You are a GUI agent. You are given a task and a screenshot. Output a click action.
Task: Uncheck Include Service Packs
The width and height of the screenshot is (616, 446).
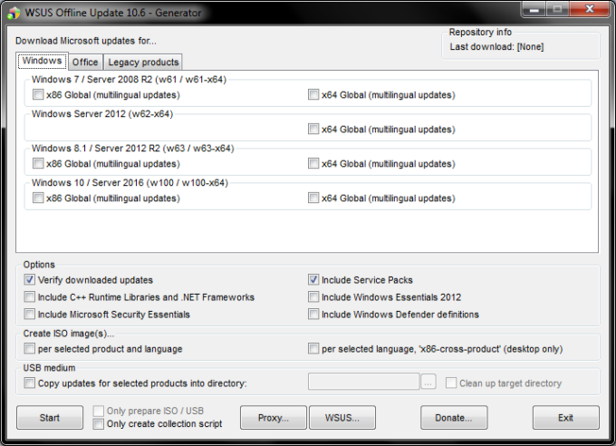click(313, 279)
